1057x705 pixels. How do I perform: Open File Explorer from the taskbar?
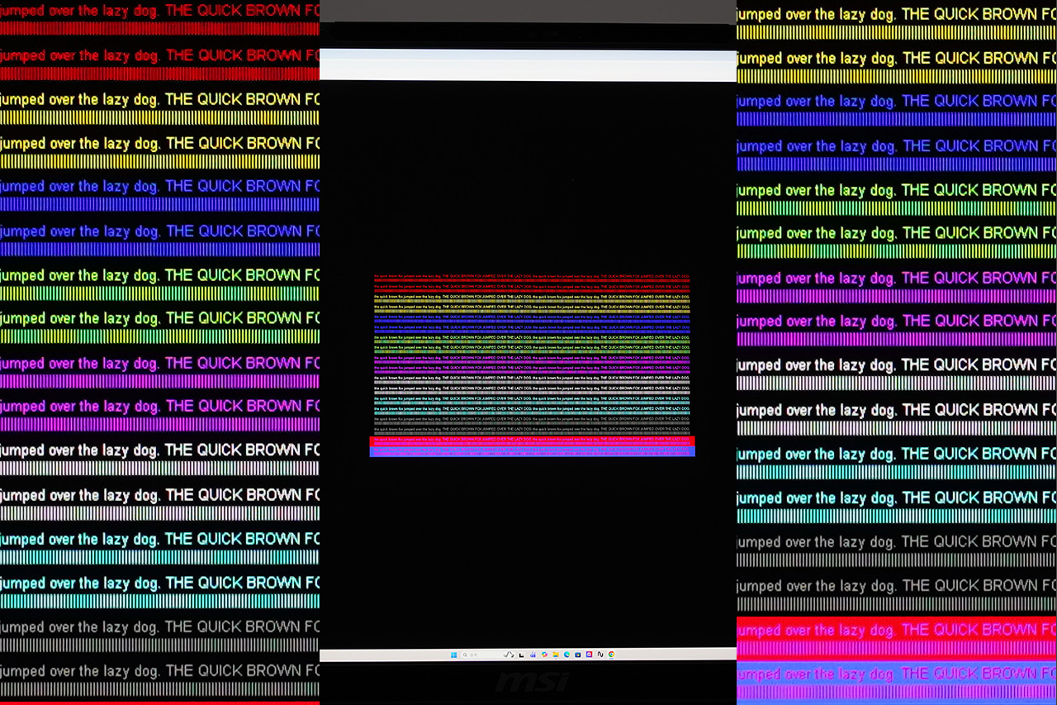[x=556, y=655]
